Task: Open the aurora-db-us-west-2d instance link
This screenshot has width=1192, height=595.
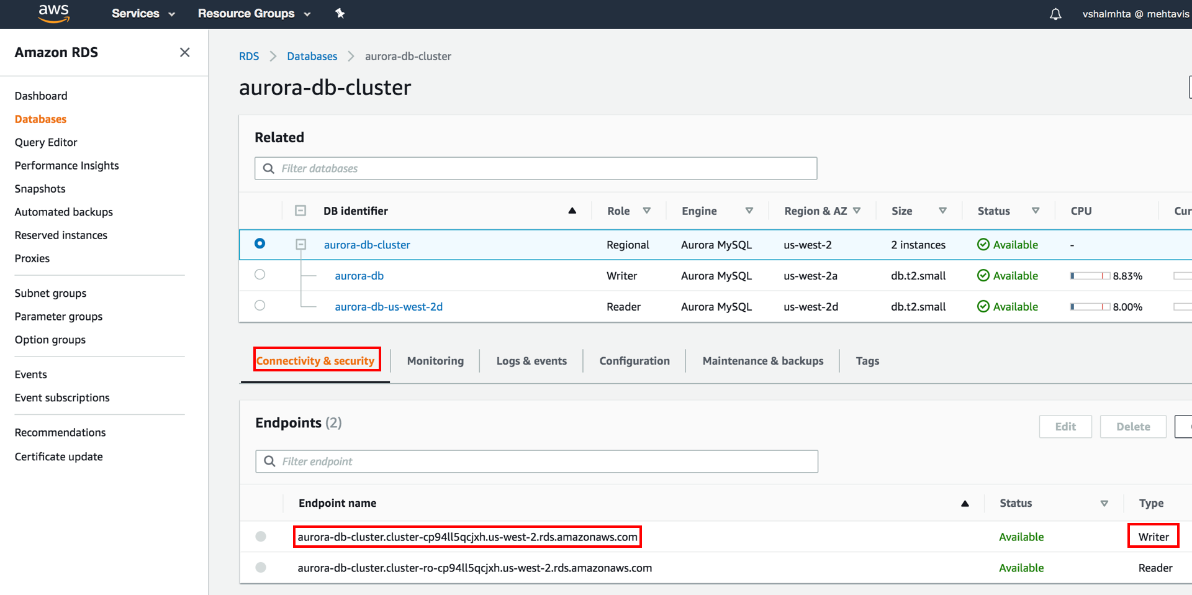Action: point(389,307)
